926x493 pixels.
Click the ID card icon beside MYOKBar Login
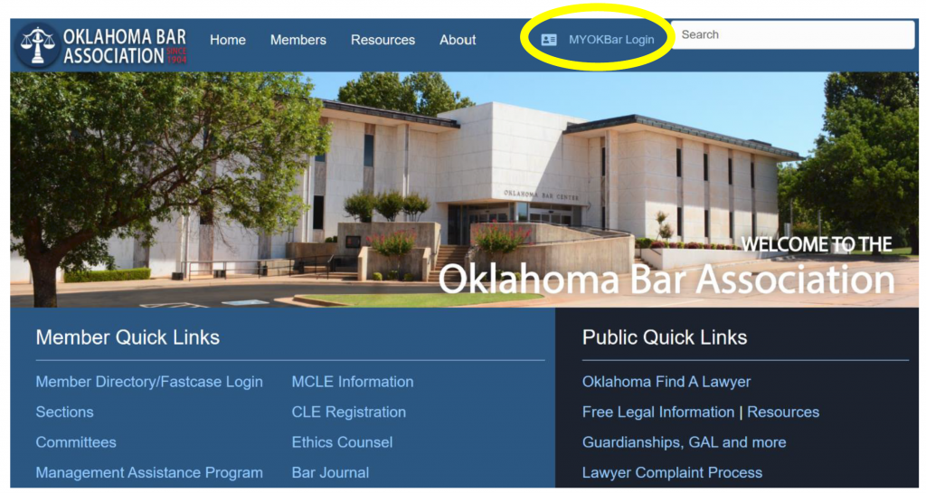[x=549, y=40]
